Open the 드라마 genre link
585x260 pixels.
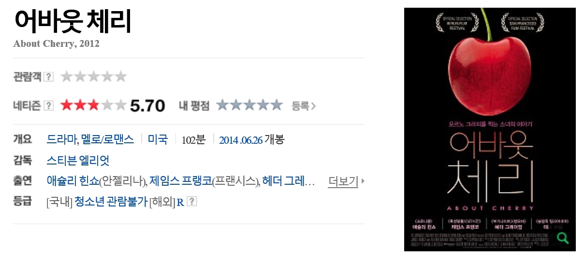coord(62,140)
